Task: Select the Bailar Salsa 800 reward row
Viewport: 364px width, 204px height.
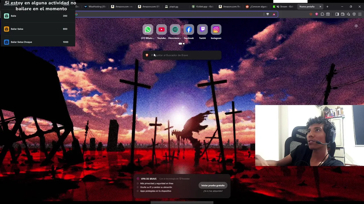Action: [38, 29]
